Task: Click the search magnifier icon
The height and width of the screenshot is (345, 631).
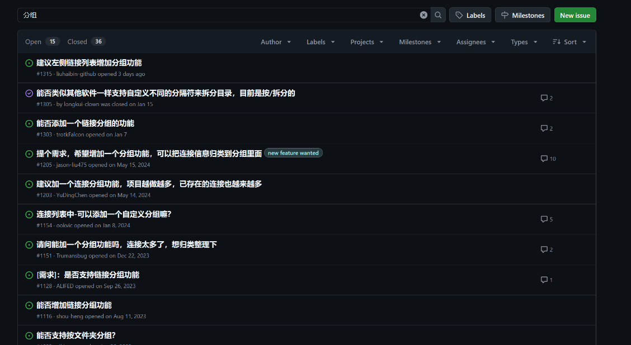Action: click(x=438, y=15)
